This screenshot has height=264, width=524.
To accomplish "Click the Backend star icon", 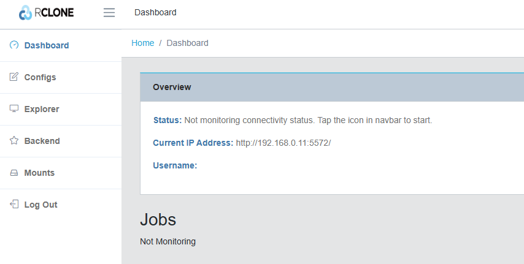I will (x=14, y=141).
